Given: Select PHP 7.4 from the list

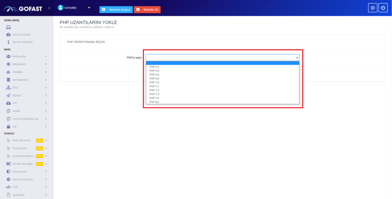Looking at the screenshot, I should click(x=154, y=98).
